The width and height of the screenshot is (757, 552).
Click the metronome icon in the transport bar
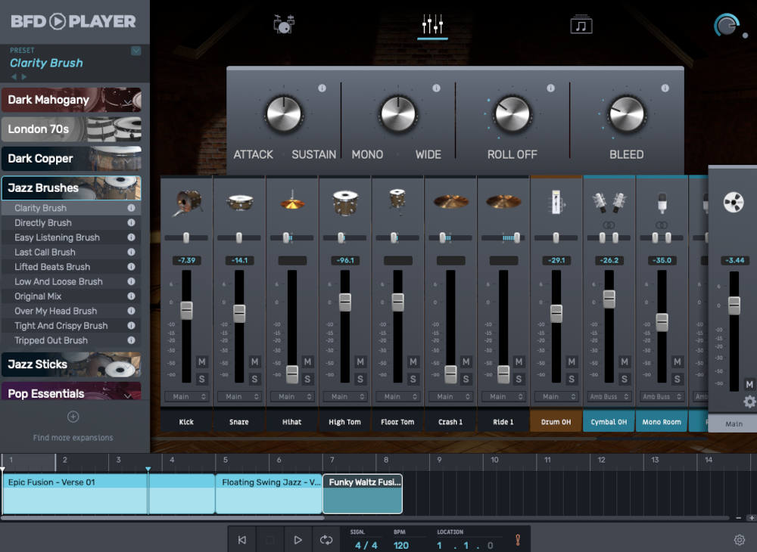518,539
